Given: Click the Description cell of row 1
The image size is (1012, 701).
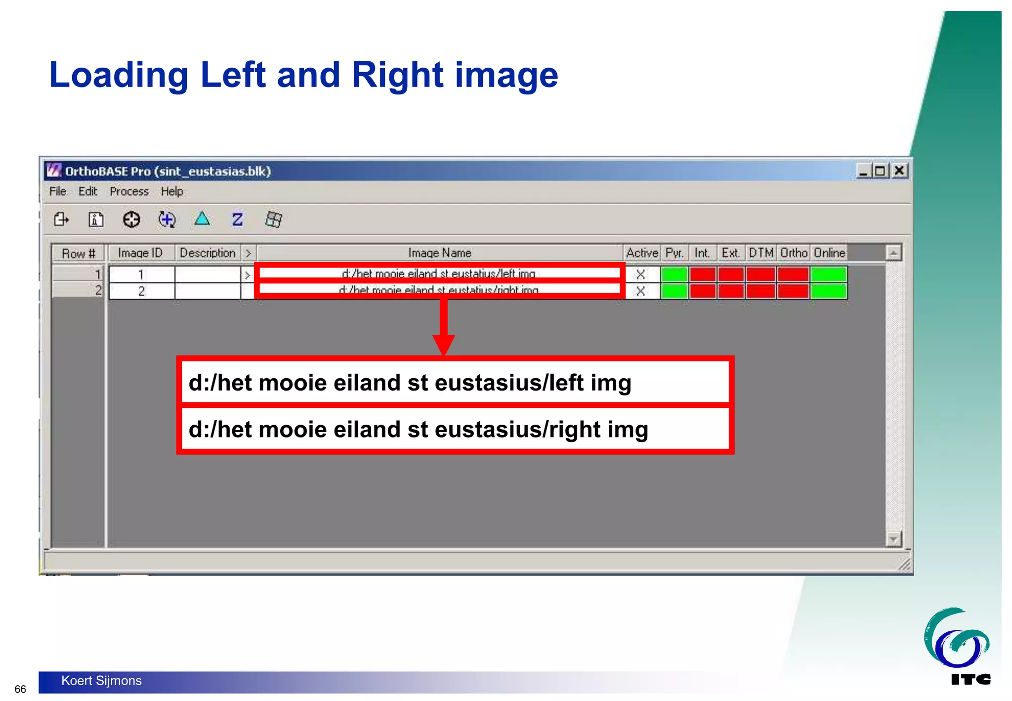Looking at the screenshot, I should point(208,274).
